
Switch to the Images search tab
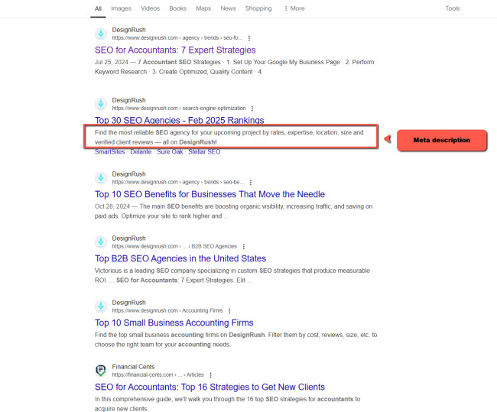tap(121, 8)
